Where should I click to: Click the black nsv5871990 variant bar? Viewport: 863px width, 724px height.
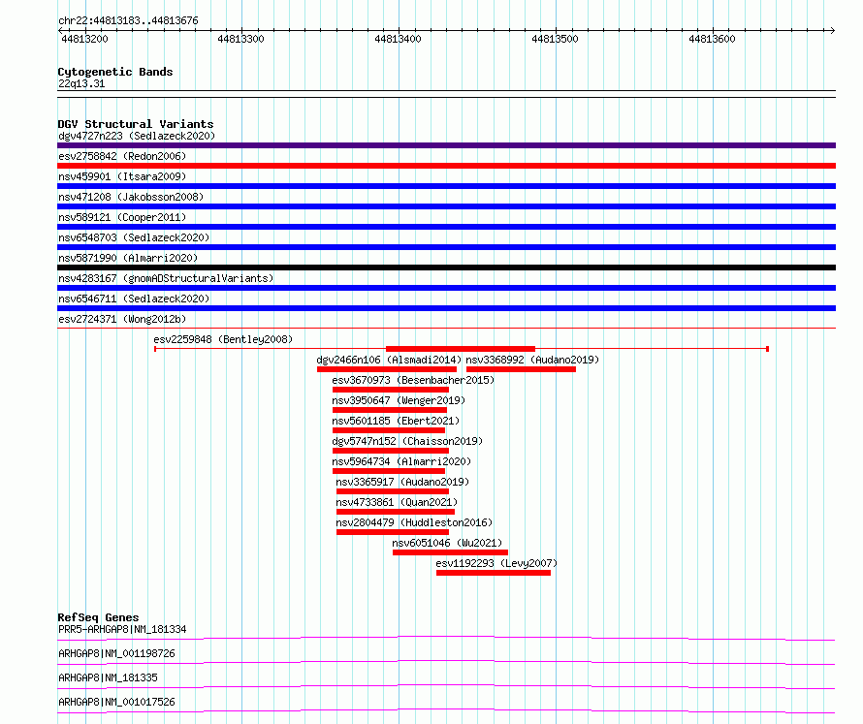pos(446,268)
